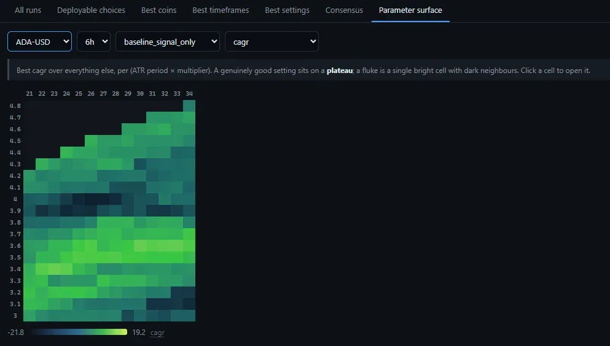The image size is (610, 346).
Task: Click the column header label 21
Action: coord(29,94)
